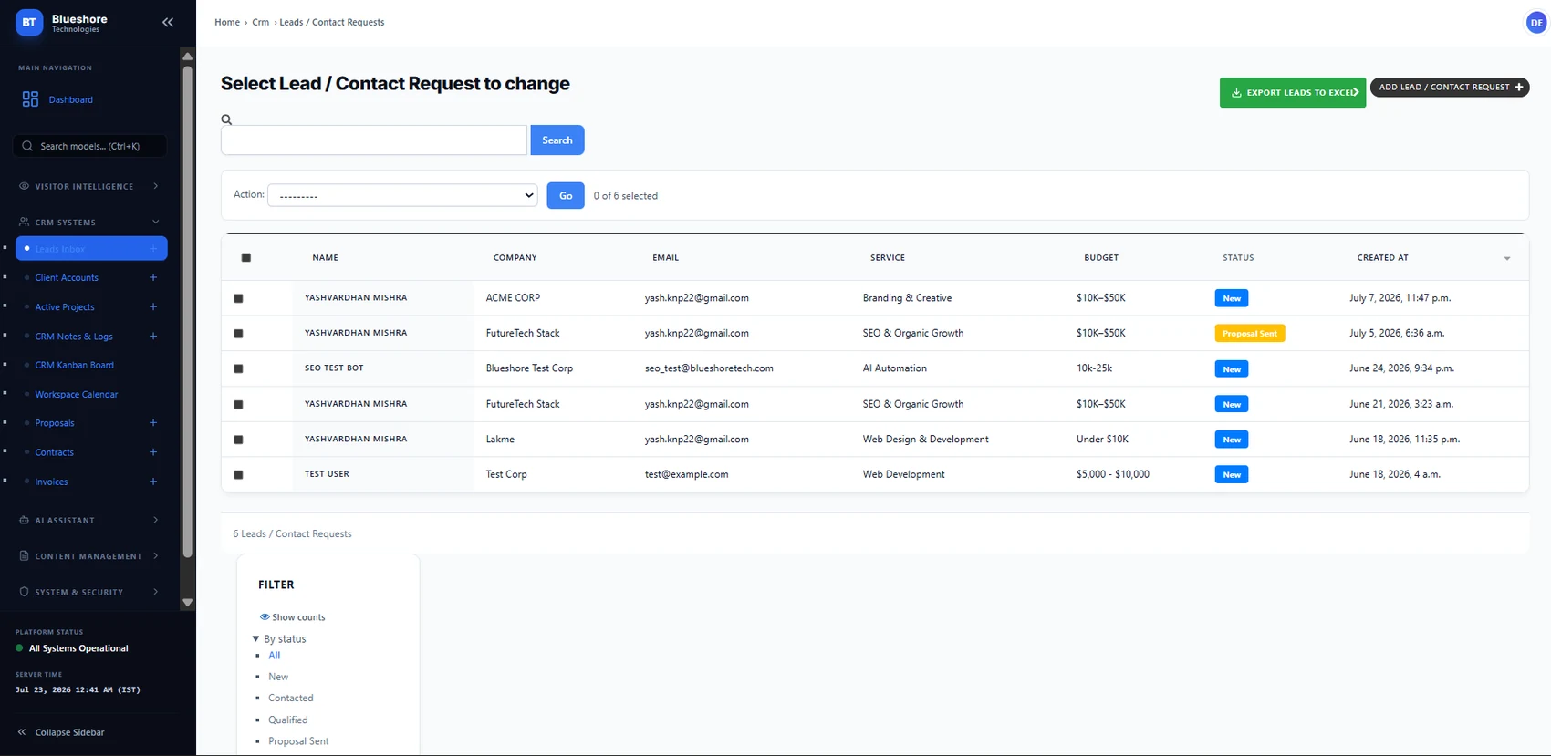This screenshot has height=756, width=1551.
Task: Click the sidebar scrollbar down arrow
Action: pos(188,602)
